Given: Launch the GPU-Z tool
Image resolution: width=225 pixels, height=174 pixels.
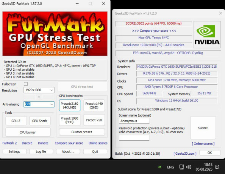Looking at the screenshot, I should click(x=16, y=121).
